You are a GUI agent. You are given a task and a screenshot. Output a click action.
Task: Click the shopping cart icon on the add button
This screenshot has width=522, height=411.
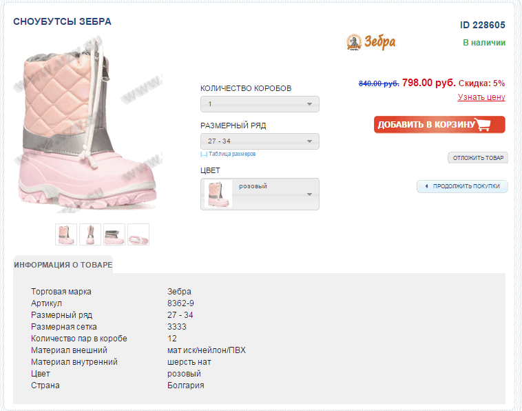(483, 124)
